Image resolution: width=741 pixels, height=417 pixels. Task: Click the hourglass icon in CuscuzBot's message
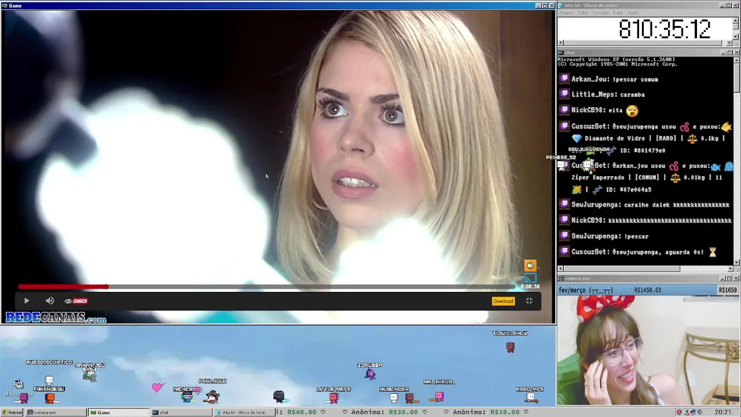pos(713,252)
